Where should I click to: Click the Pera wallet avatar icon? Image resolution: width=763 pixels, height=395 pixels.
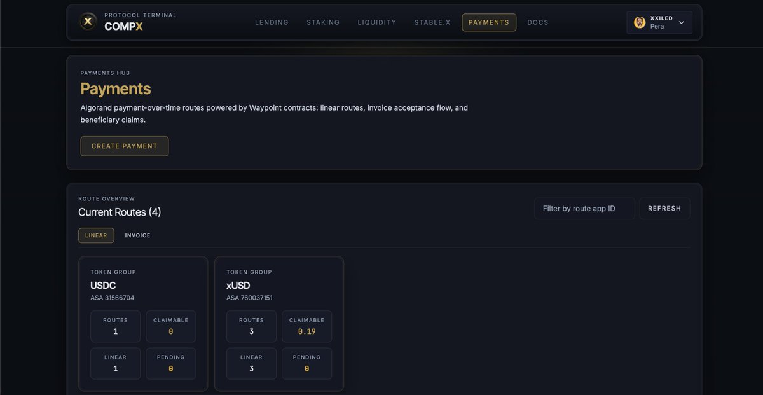640,22
